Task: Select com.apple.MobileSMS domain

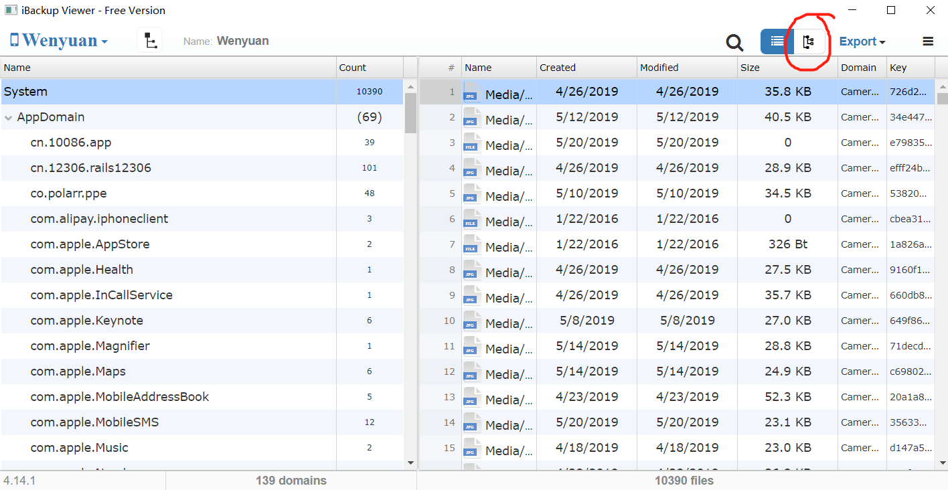Action: click(202, 422)
